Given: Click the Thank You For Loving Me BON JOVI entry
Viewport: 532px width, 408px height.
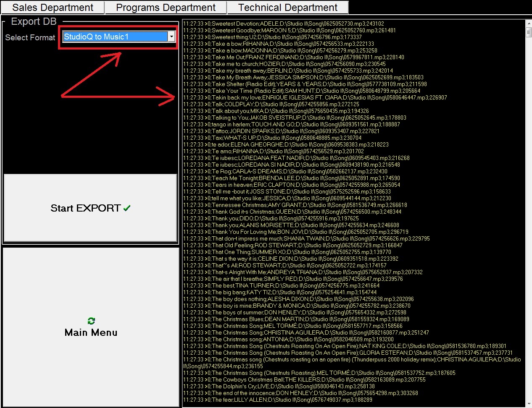Looking at the screenshot, I should pos(295,232).
